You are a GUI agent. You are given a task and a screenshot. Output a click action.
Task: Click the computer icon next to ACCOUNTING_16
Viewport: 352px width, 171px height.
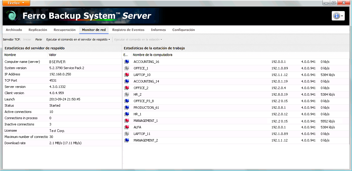click(x=127, y=62)
